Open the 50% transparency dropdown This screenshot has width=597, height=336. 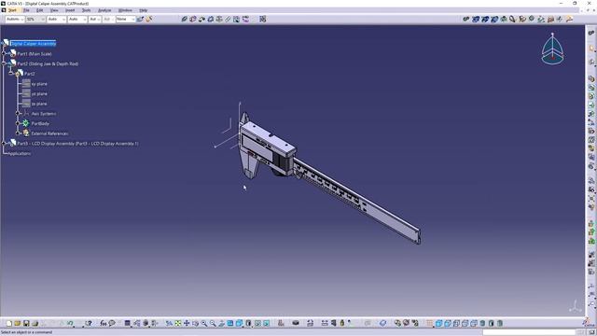click(35, 19)
